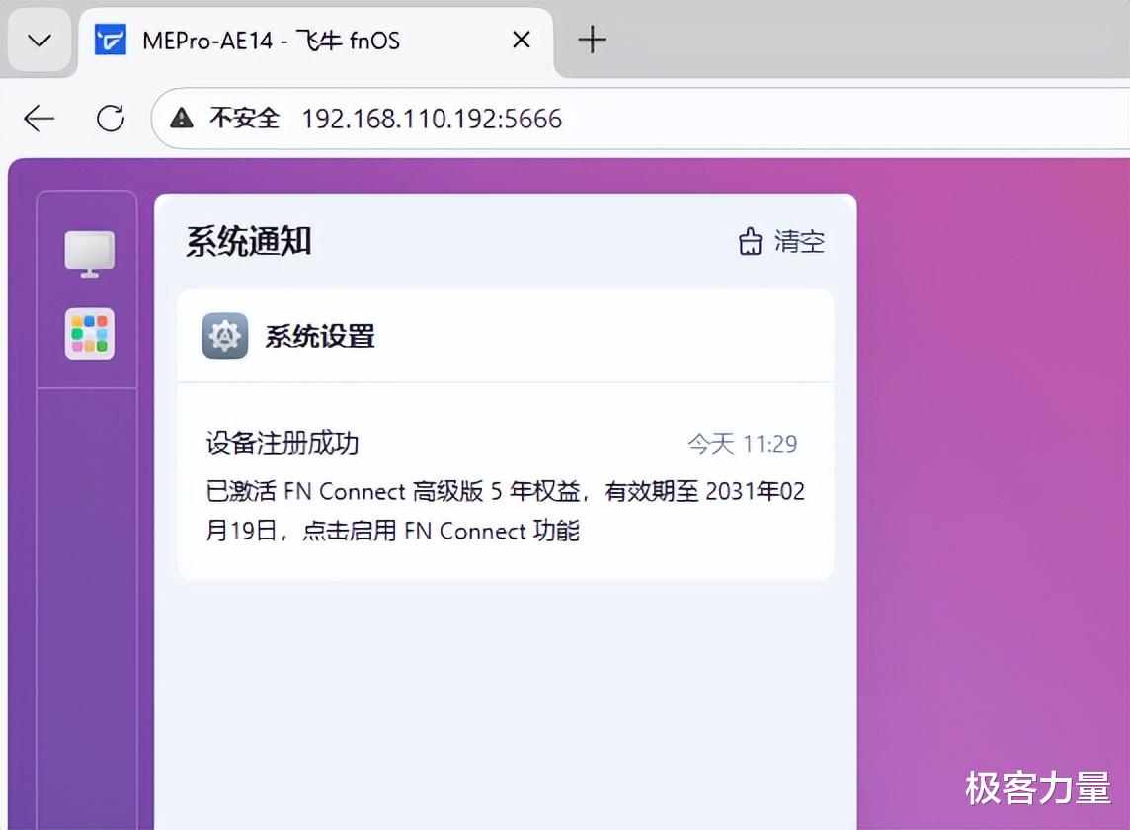Click the 系统通知 panel title
The image size is (1130, 830).
[249, 241]
